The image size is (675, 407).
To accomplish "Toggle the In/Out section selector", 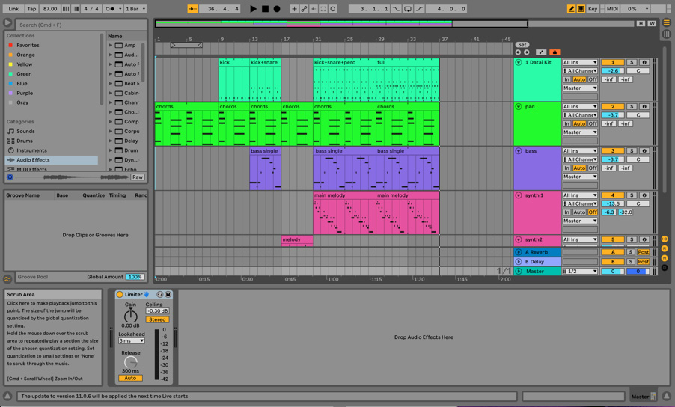I will pyautogui.click(x=665, y=239).
